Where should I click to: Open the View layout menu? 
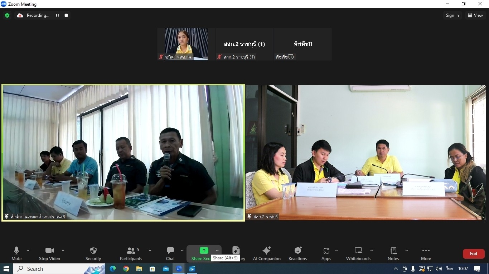(475, 15)
